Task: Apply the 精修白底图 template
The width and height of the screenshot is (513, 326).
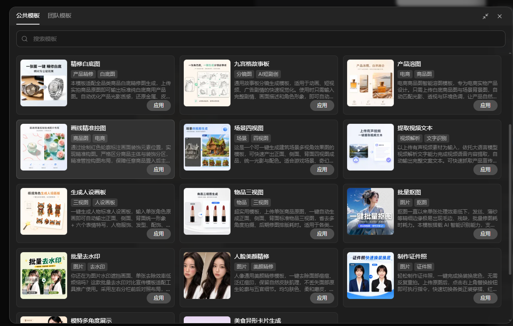Action: tap(159, 105)
